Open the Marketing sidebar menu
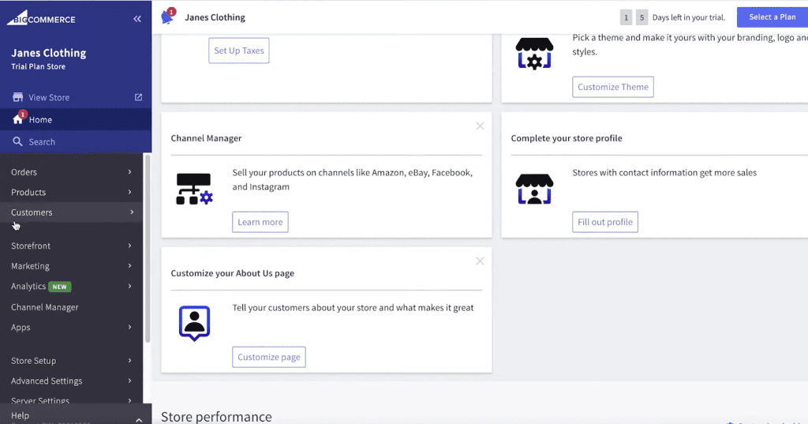The width and height of the screenshot is (808, 424). (71, 265)
